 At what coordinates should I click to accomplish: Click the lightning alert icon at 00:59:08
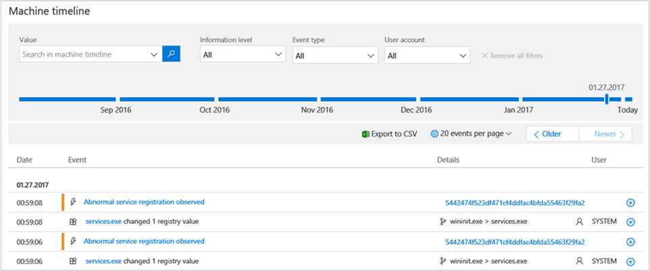point(73,202)
